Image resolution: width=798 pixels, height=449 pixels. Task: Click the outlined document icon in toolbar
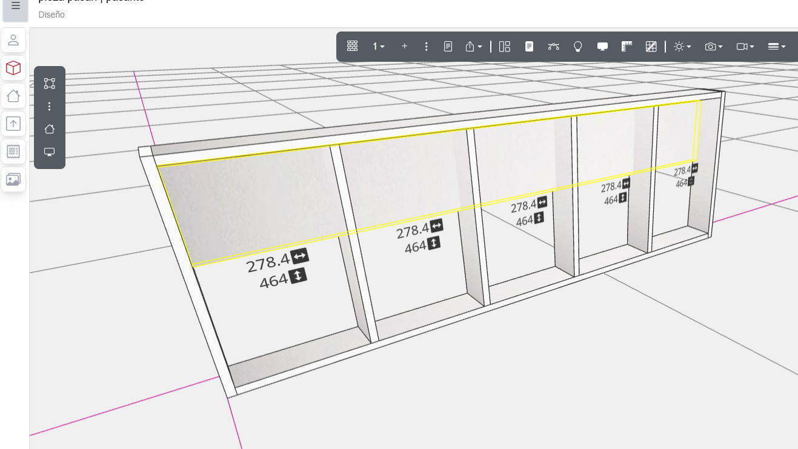448,46
